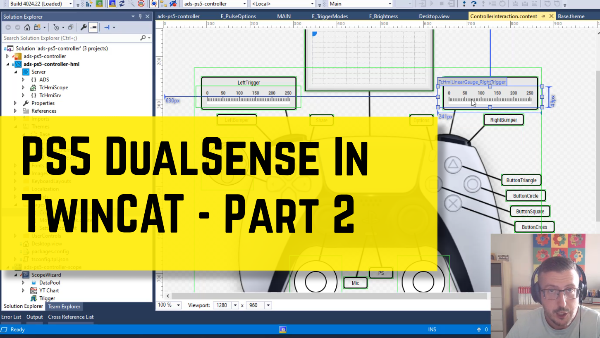The height and width of the screenshot is (338, 600).
Task: Open Output panel tab
Action: [x=35, y=317]
